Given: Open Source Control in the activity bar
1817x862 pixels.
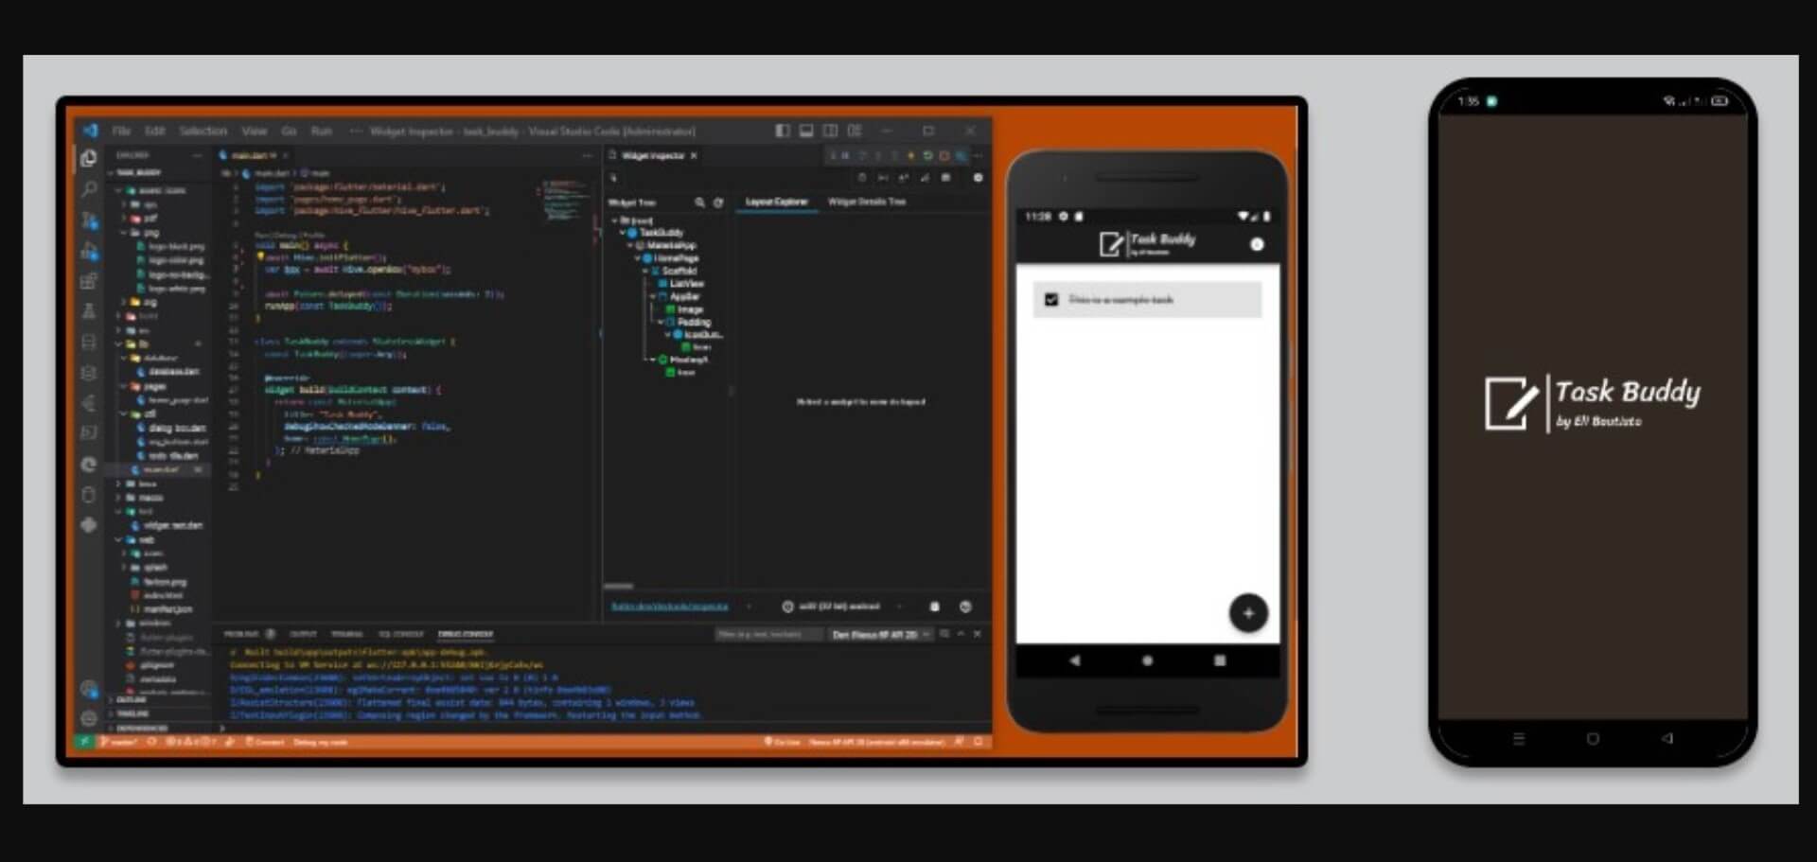Looking at the screenshot, I should 89,220.
